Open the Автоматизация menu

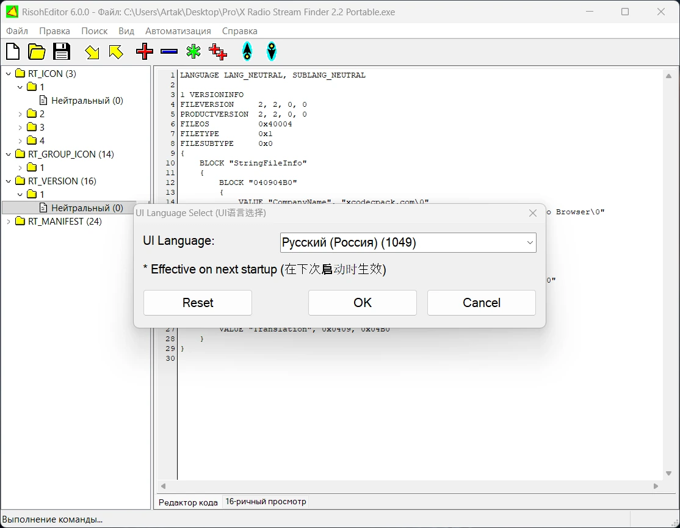pos(178,31)
